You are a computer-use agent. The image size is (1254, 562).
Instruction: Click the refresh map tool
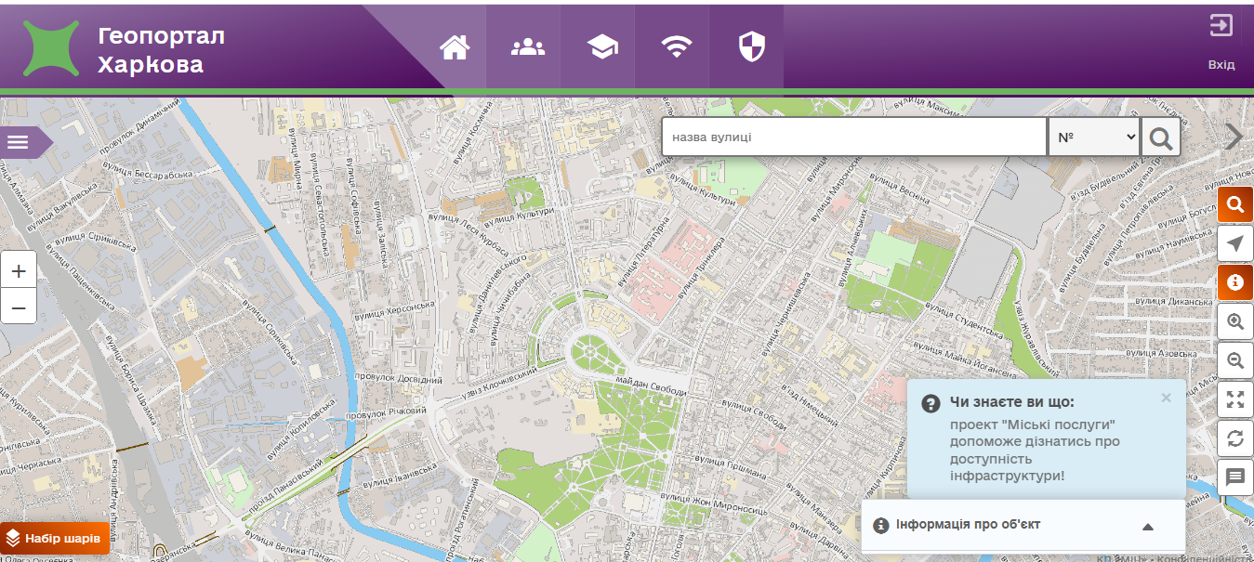click(1235, 438)
